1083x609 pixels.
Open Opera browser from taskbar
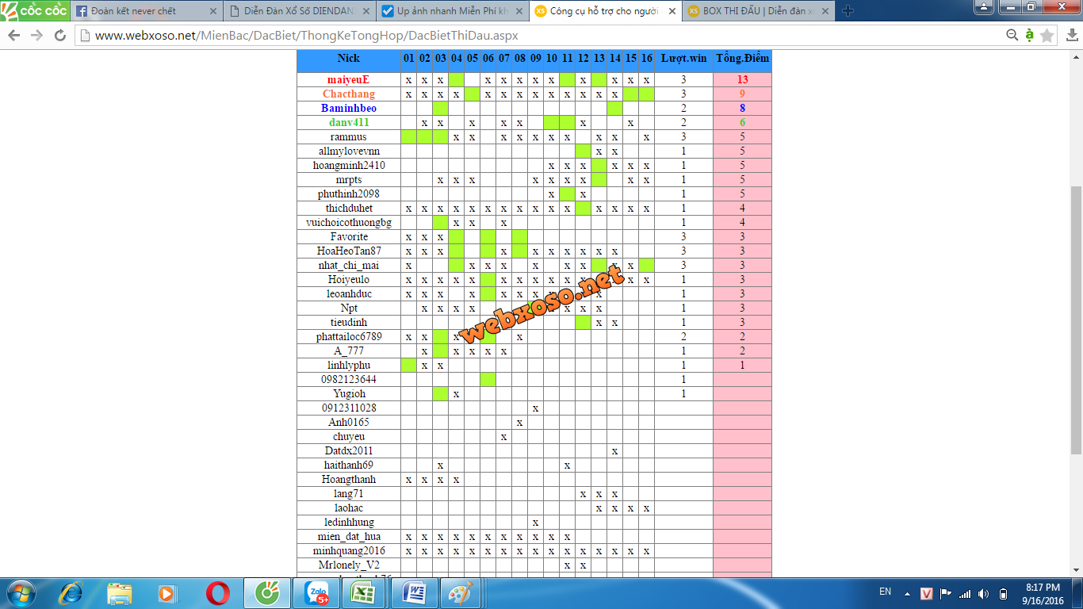(218, 593)
